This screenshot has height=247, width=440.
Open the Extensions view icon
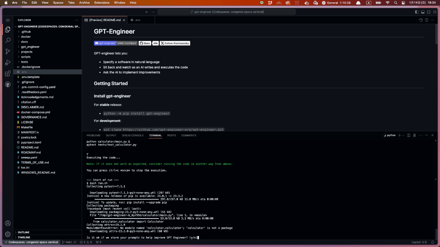click(x=8, y=74)
